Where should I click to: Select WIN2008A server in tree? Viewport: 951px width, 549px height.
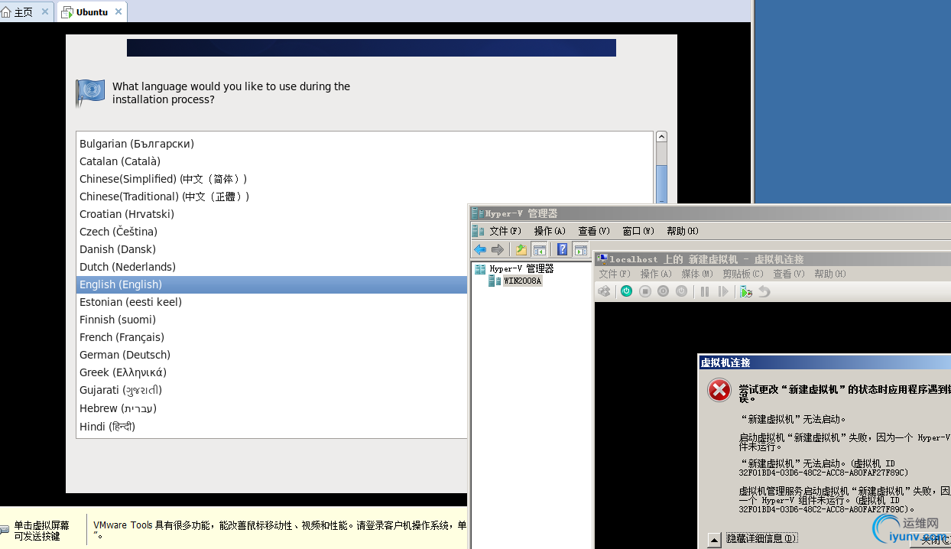tap(522, 281)
